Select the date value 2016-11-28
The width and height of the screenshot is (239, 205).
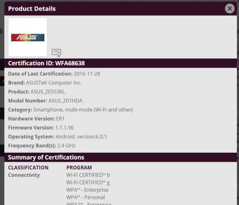[x=87, y=74]
